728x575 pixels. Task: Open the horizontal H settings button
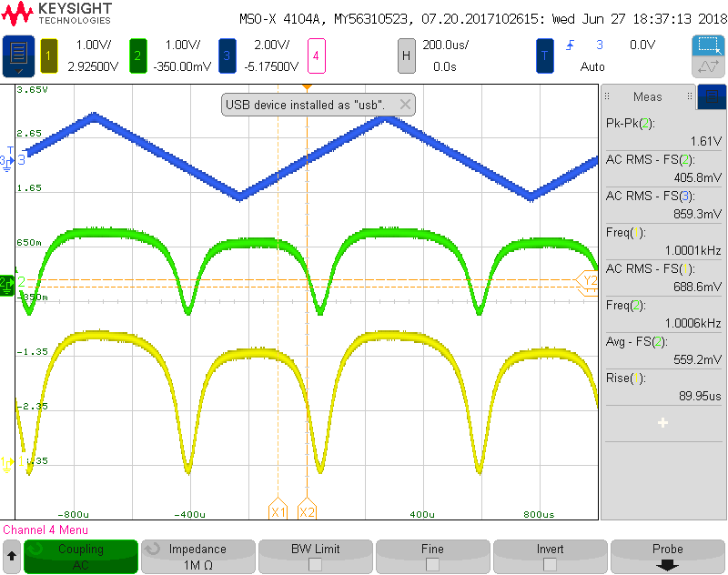[406, 56]
